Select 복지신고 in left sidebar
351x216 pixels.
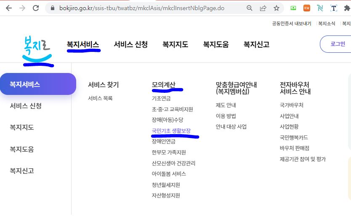pyautogui.click(x=22, y=171)
